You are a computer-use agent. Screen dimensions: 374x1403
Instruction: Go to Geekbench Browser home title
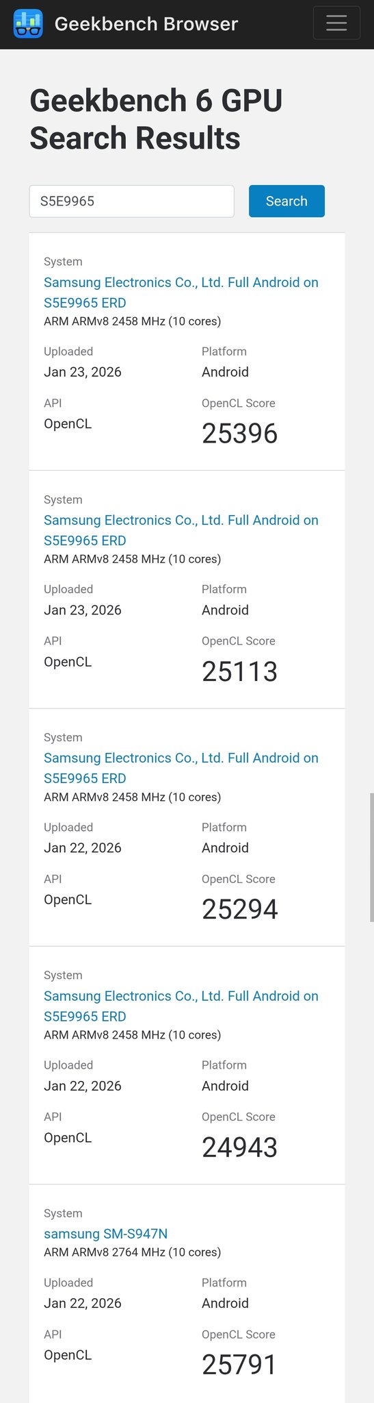click(146, 24)
